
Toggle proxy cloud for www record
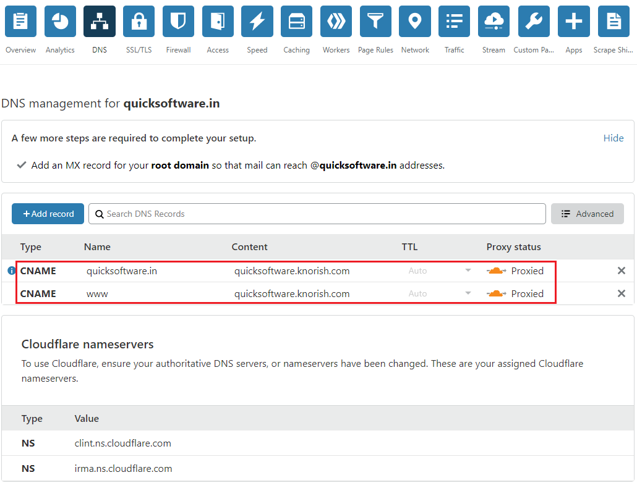(496, 293)
